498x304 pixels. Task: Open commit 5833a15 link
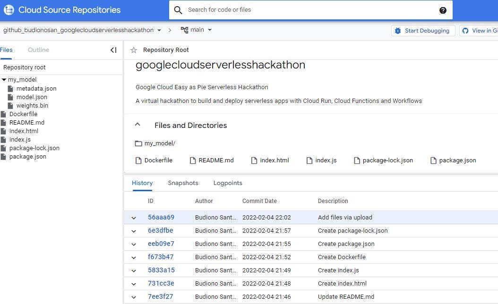(x=161, y=270)
